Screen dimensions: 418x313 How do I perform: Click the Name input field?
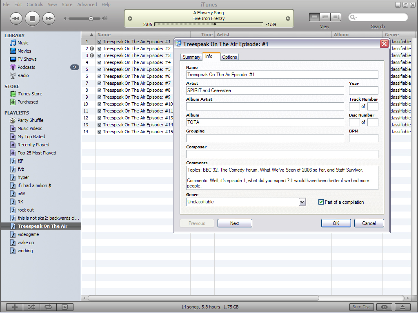[282, 75]
